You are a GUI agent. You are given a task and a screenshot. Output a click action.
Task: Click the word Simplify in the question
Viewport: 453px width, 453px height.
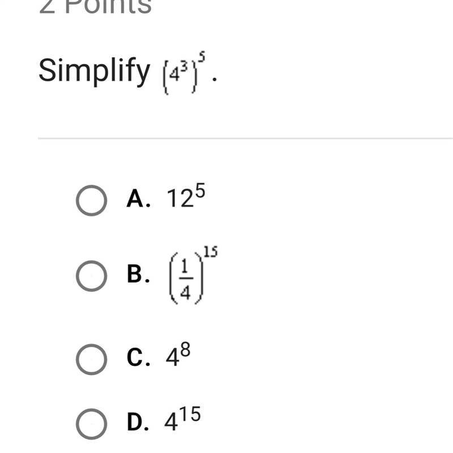(95, 71)
